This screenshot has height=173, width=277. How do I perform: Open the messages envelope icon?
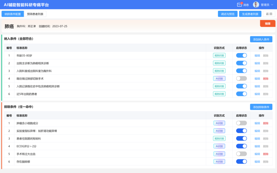pyautogui.click(x=240, y=5)
